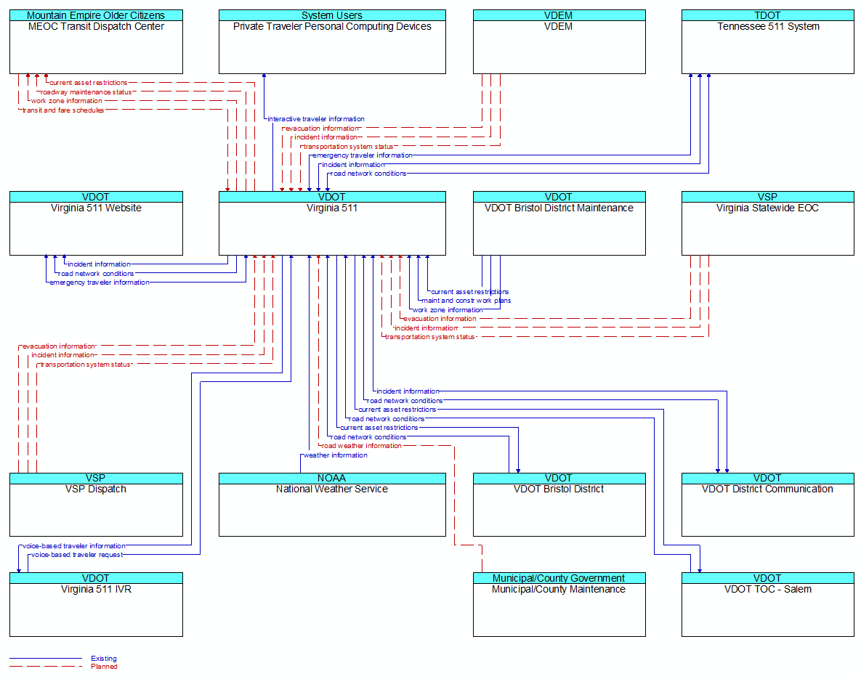Select the central Virginia 511 node
Image resolution: width=861 pixels, height=679 pixels.
(332, 224)
